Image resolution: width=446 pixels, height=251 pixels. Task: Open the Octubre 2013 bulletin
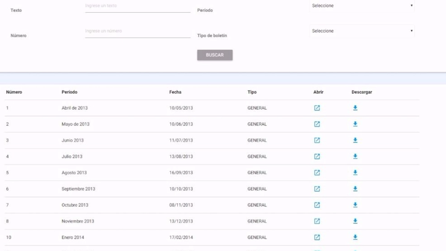317,205
